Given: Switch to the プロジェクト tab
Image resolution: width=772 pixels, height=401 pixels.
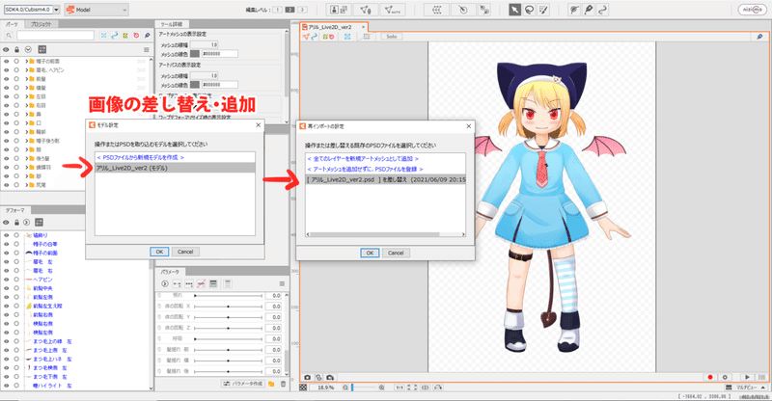Looking at the screenshot, I should [41, 24].
